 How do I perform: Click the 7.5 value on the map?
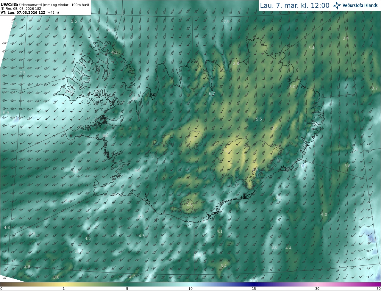[22, 73]
